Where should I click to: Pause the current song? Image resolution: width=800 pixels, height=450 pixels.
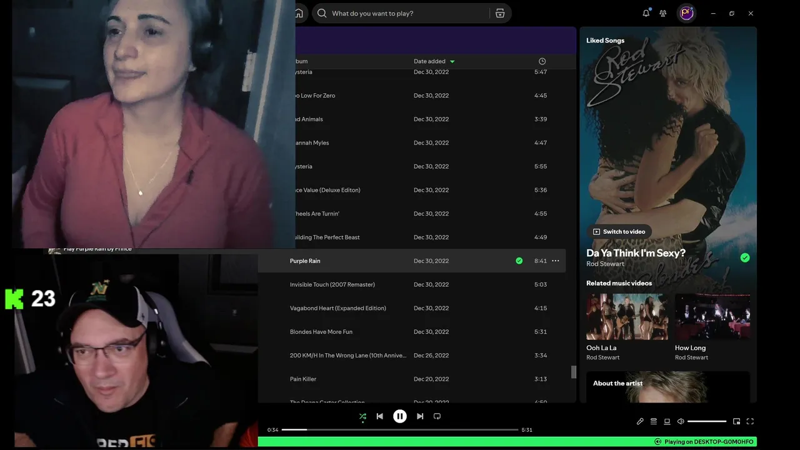click(x=400, y=416)
